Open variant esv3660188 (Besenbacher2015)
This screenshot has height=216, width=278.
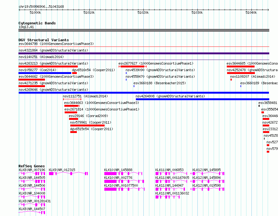(160, 83)
